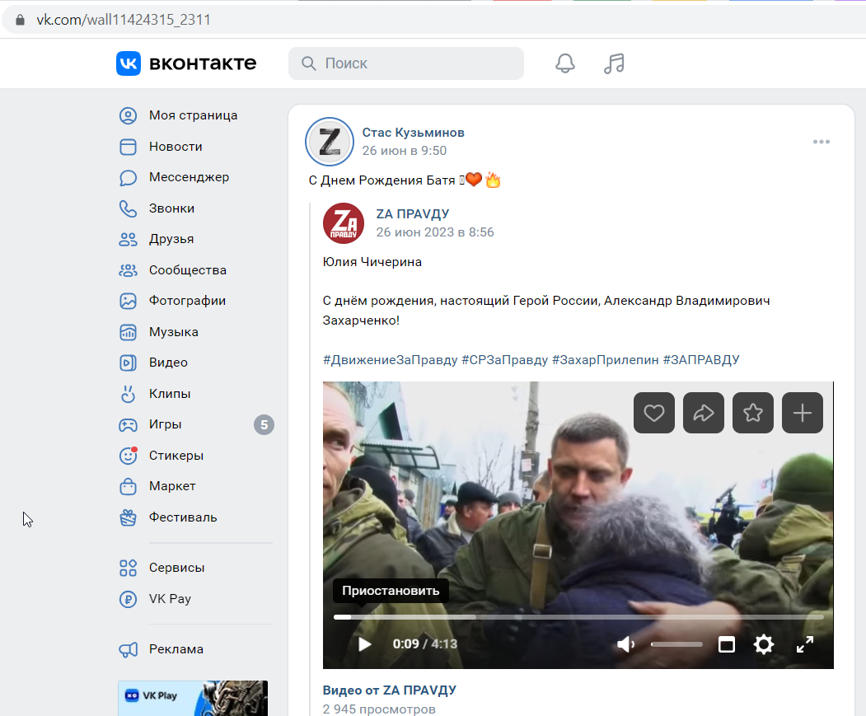866x716 pixels.
Task: Bookmark the video with star button
Action: 753,413
